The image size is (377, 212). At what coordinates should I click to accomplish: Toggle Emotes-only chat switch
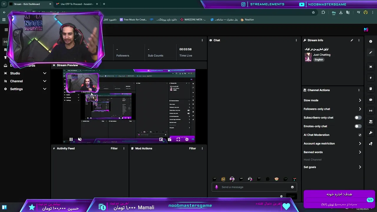[358, 126]
